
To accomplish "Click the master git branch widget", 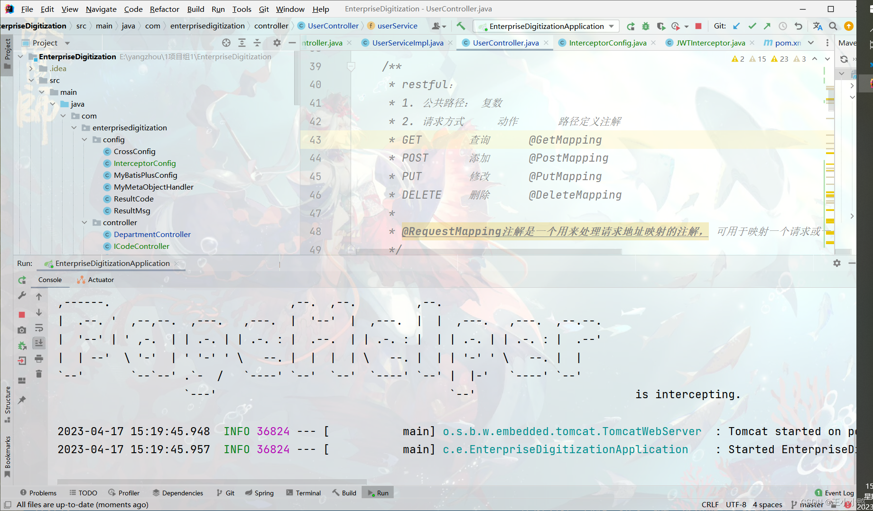I will pyautogui.click(x=808, y=504).
